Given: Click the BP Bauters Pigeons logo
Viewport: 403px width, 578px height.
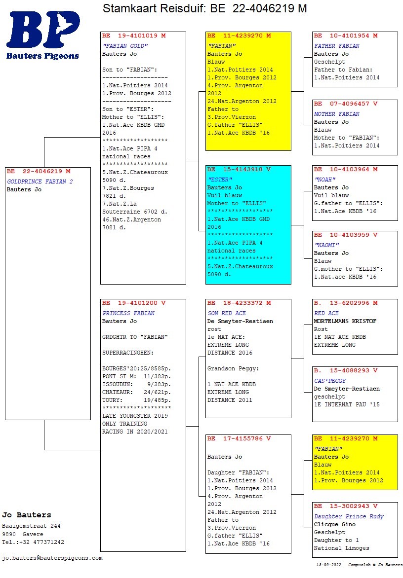Looking at the screenshot, I should tap(42, 35).
